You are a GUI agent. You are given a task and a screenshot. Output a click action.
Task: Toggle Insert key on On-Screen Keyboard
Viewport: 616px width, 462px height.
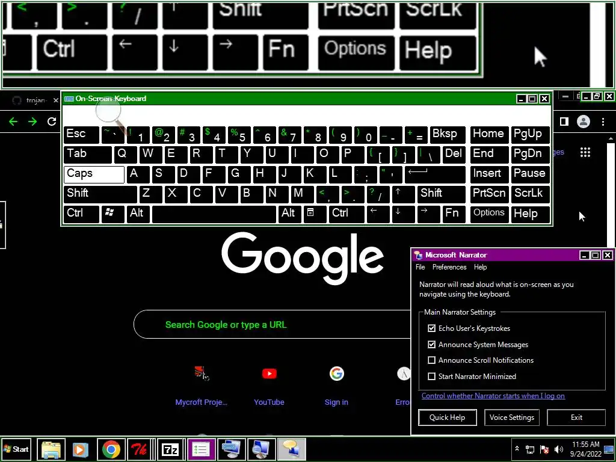pyautogui.click(x=489, y=174)
